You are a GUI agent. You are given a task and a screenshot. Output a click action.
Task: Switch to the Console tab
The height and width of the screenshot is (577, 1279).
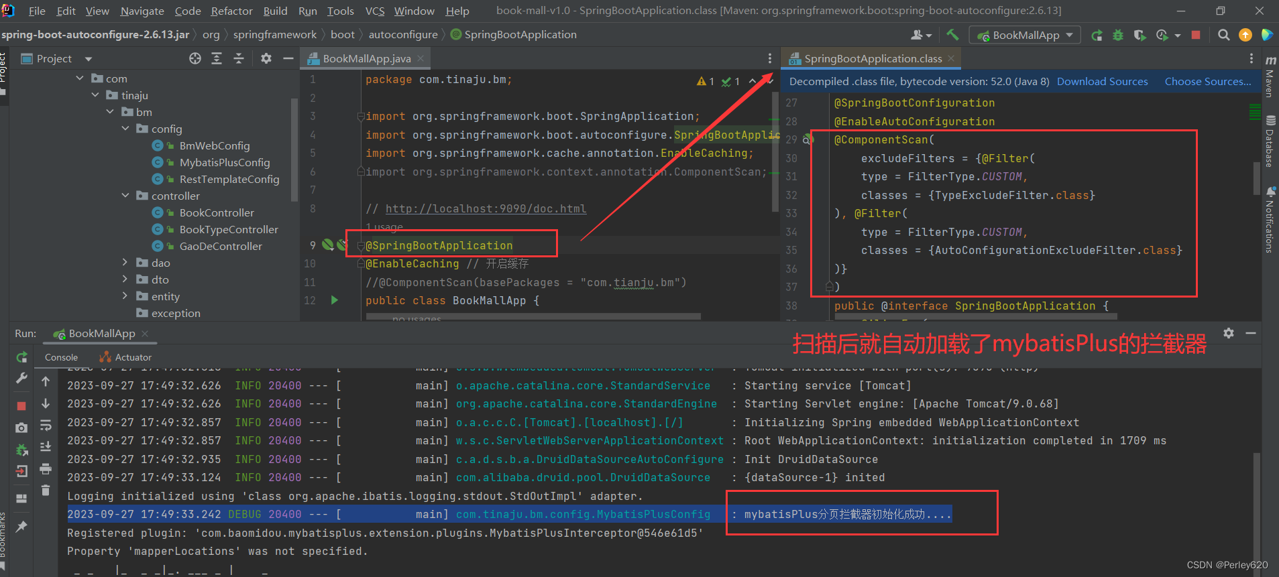point(61,357)
